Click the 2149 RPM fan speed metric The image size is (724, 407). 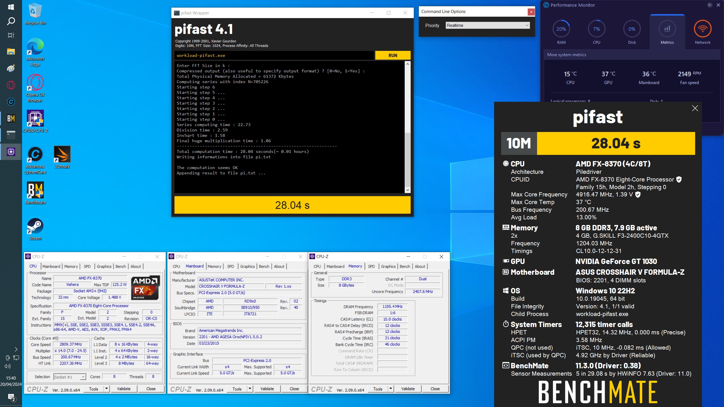tap(689, 78)
